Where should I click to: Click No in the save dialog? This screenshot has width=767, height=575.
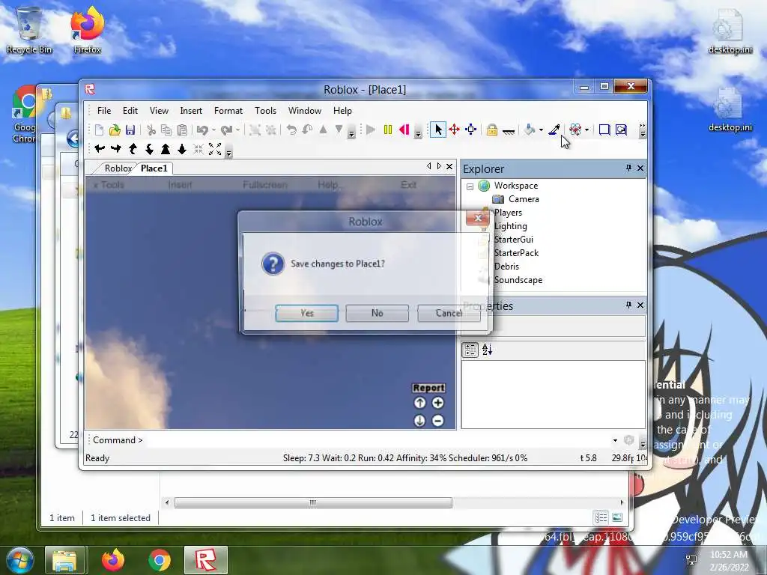tap(378, 313)
